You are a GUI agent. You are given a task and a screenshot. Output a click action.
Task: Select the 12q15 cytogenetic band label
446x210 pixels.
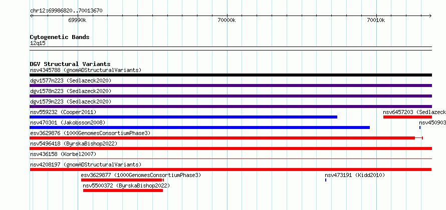tap(38, 43)
